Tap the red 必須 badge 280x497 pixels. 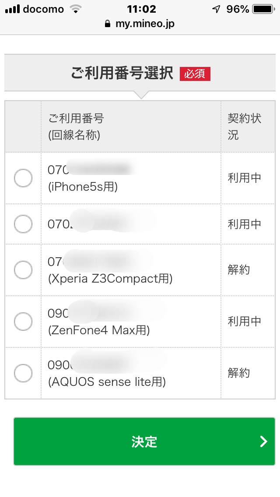(195, 73)
